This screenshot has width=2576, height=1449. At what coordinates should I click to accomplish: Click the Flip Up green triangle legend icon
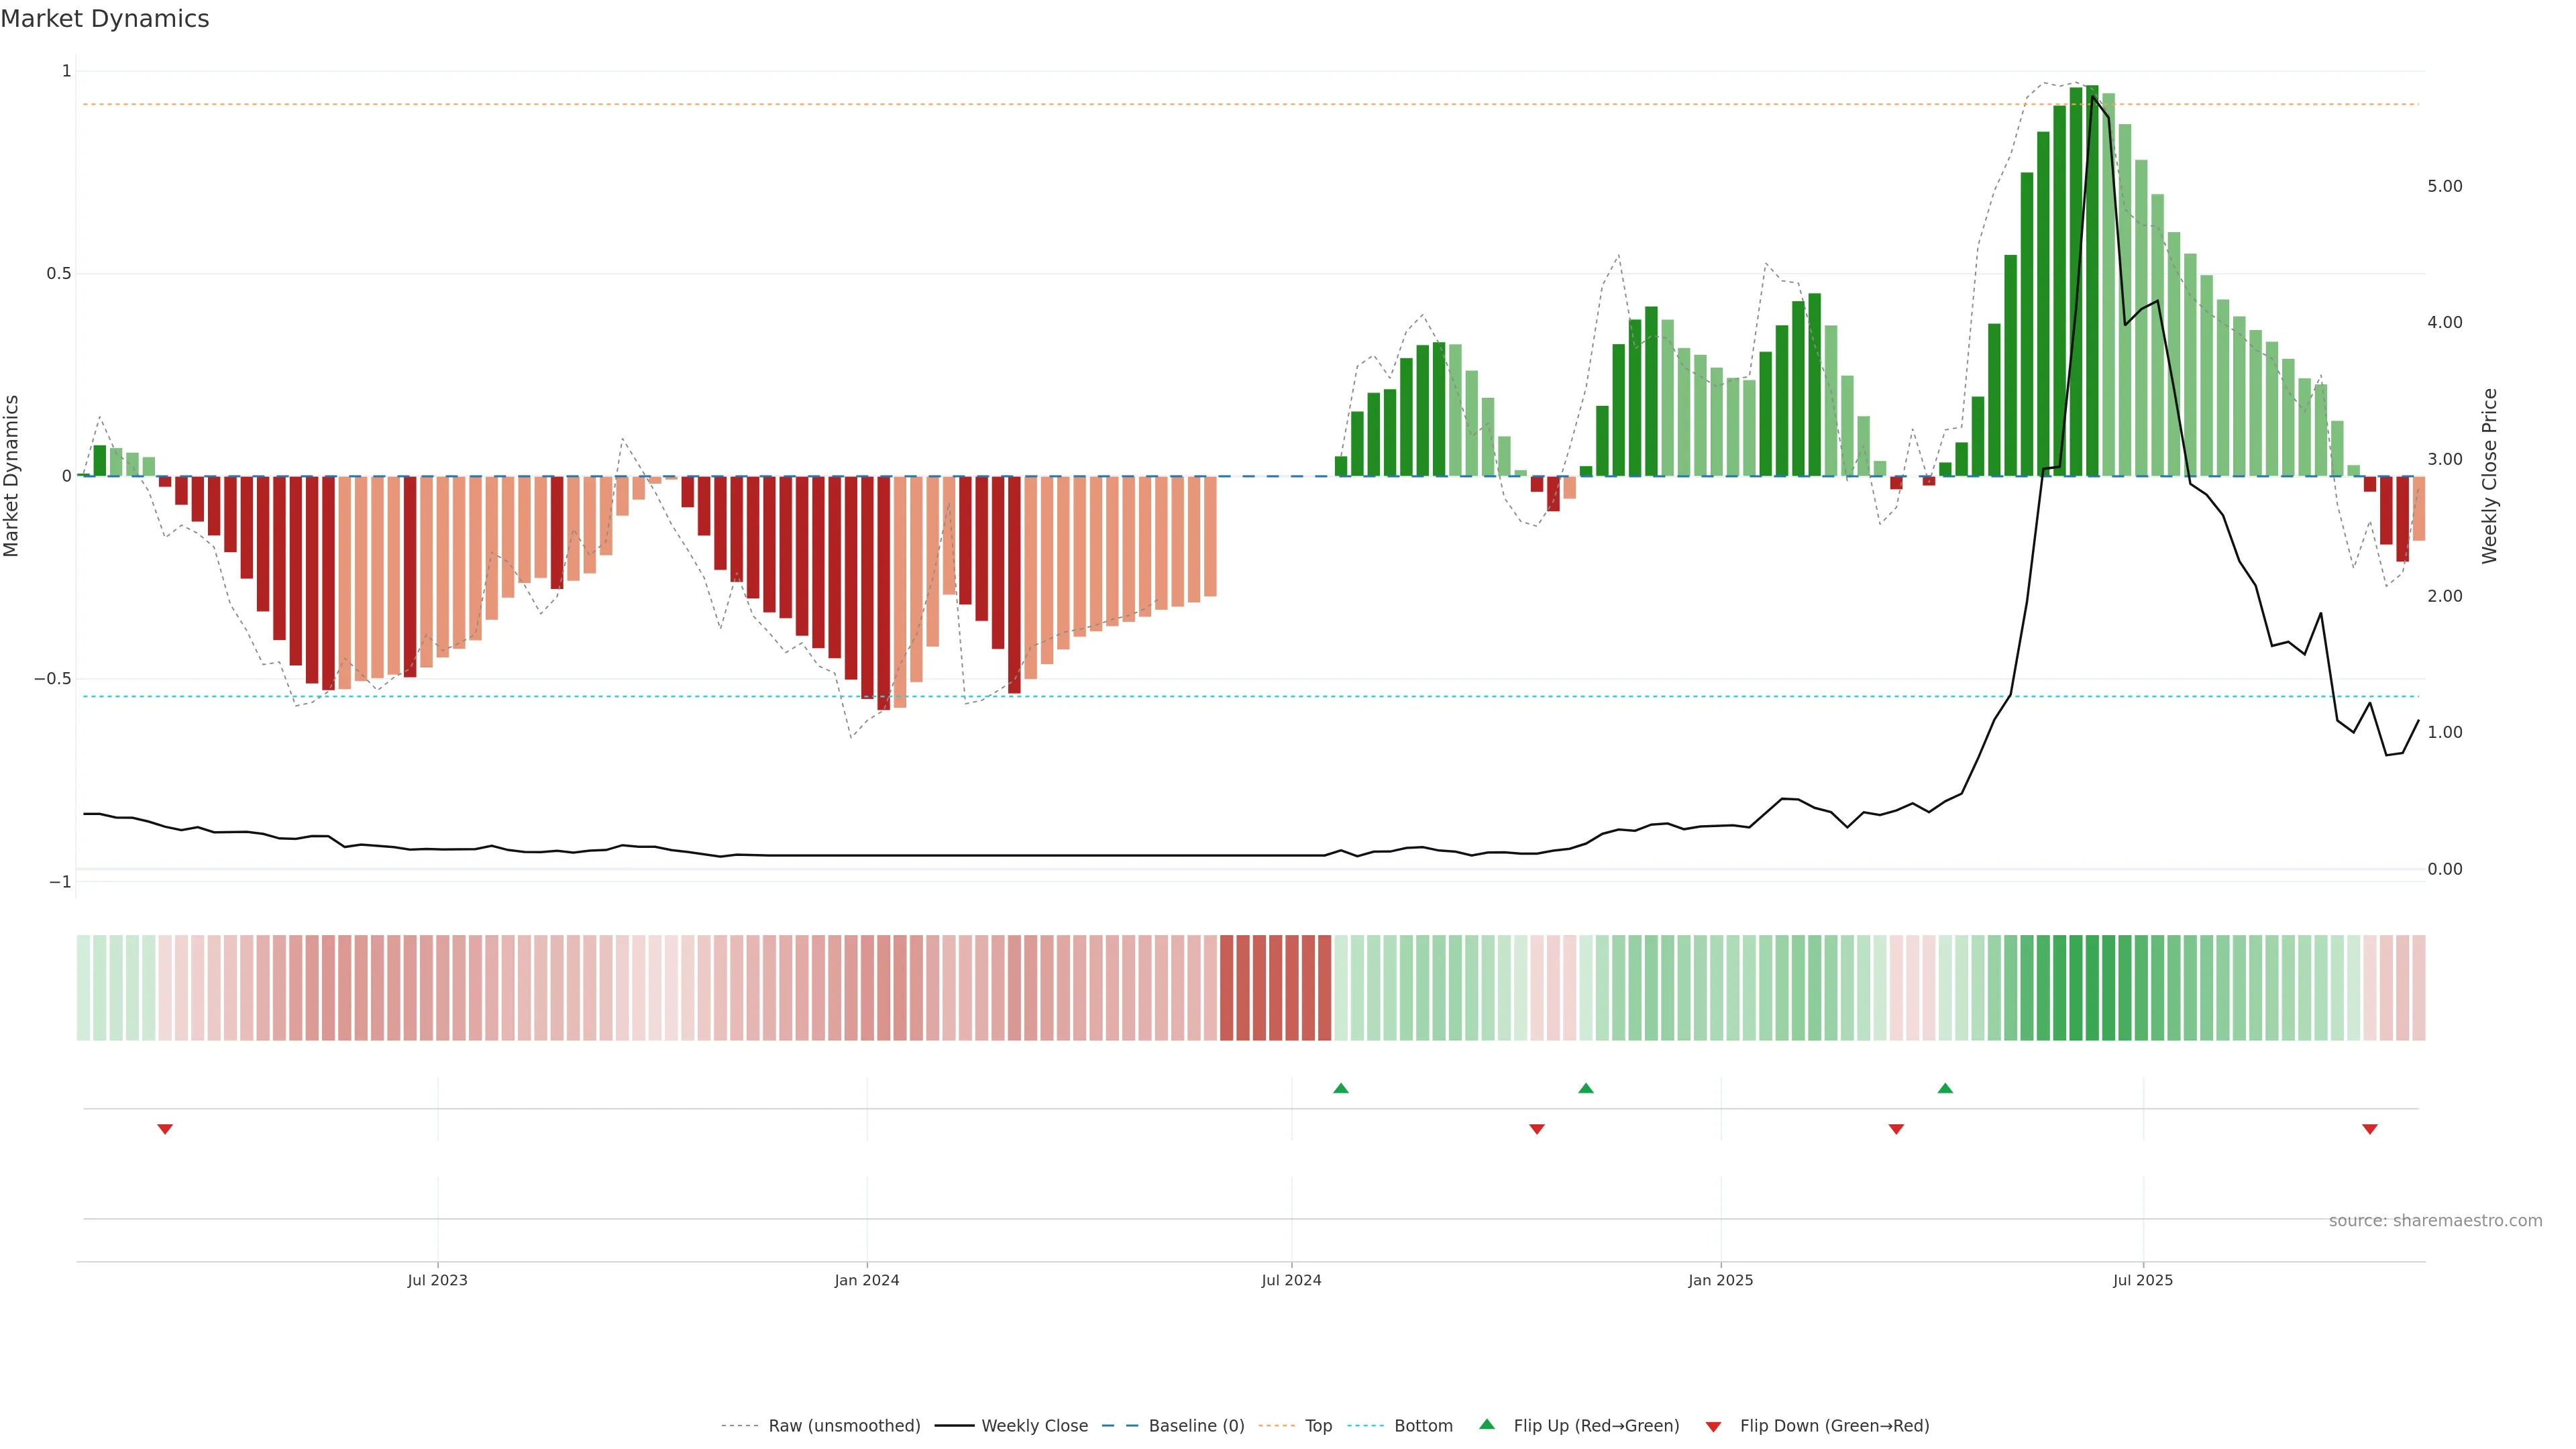(1487, 1424)
